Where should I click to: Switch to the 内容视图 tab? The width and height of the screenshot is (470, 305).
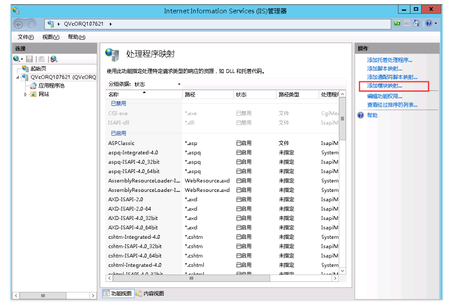(x=150, y=293)
